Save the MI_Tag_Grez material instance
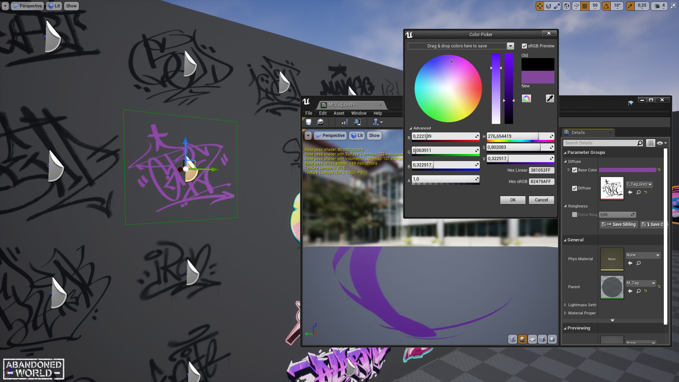 point(308,122)
